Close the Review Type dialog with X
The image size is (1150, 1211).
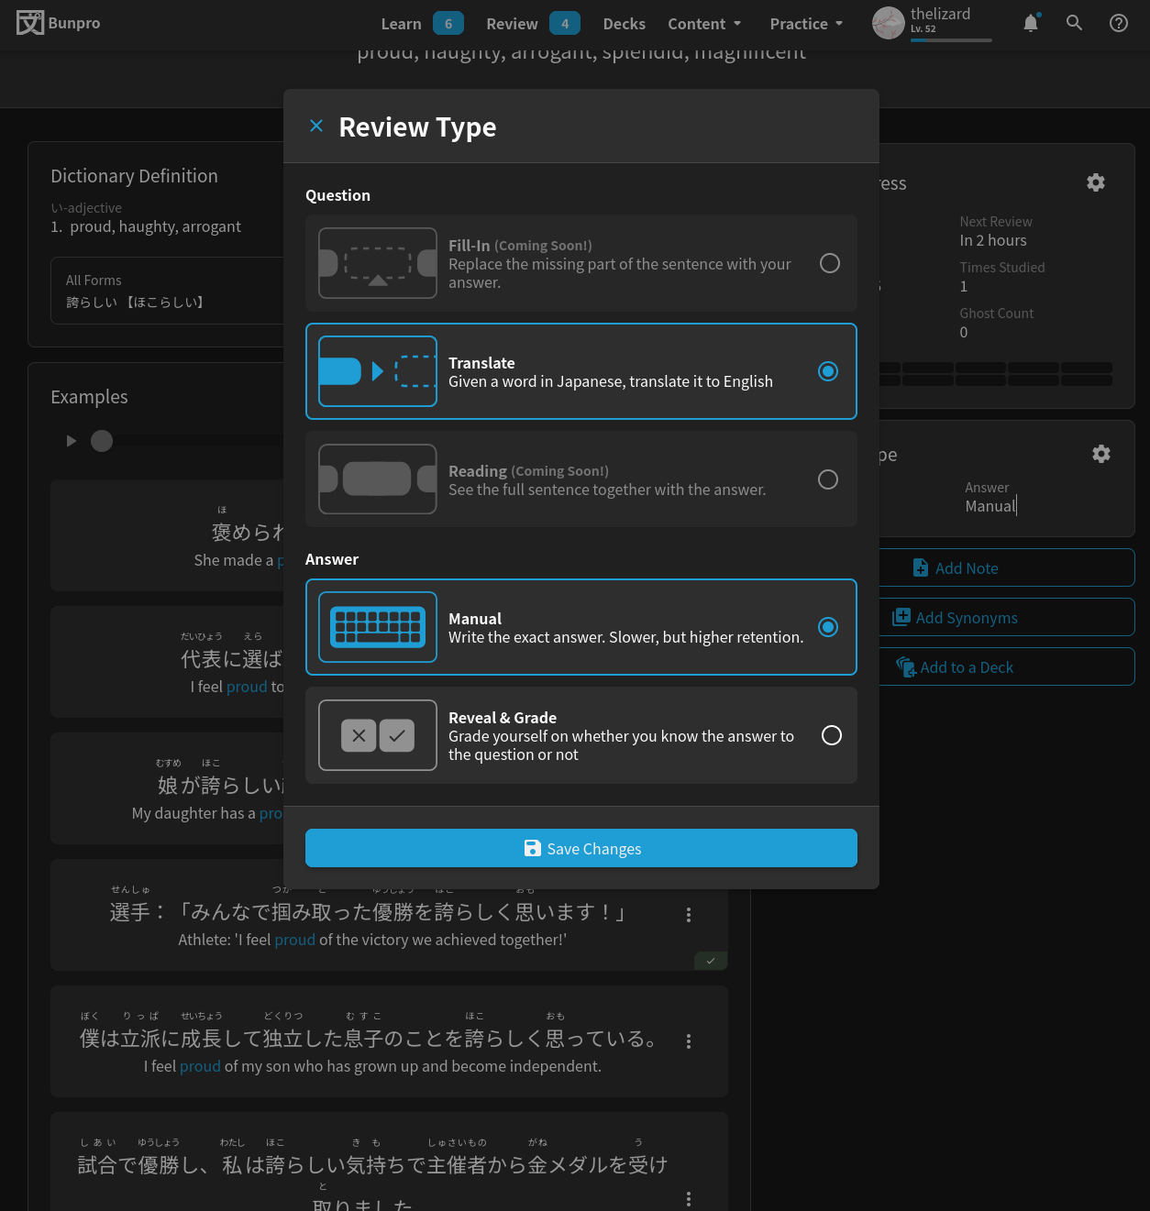click(316, 127)
